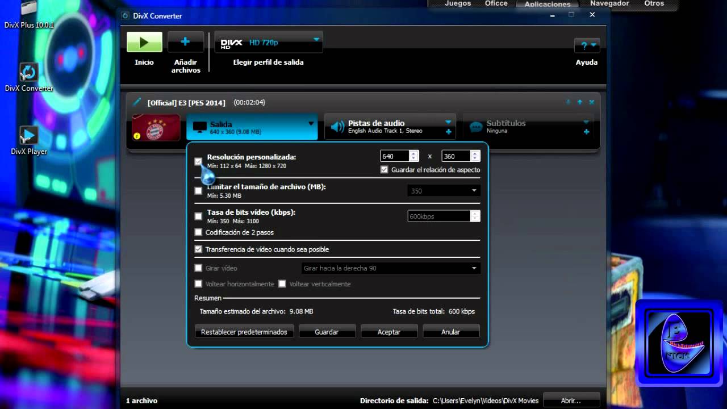Check Voltear verticalmente

pos(282,284)
